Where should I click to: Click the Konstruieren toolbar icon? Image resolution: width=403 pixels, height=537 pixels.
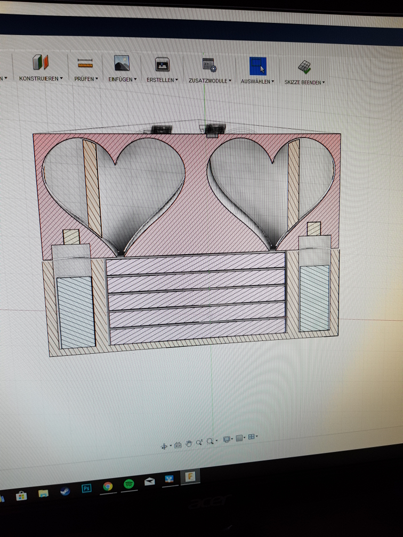41,62
